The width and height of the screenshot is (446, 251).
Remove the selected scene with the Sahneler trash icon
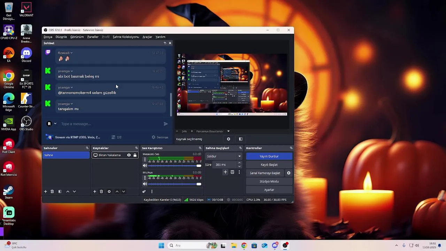(x=52, y=191)
